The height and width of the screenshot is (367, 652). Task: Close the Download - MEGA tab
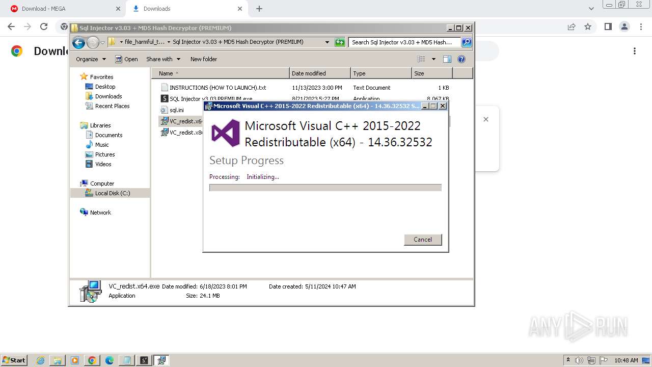pos(118,9)
